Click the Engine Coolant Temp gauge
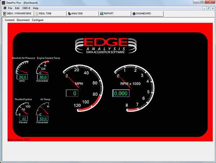Image resolution: width=216 pixels, height=163 pixels. [42, 67]
